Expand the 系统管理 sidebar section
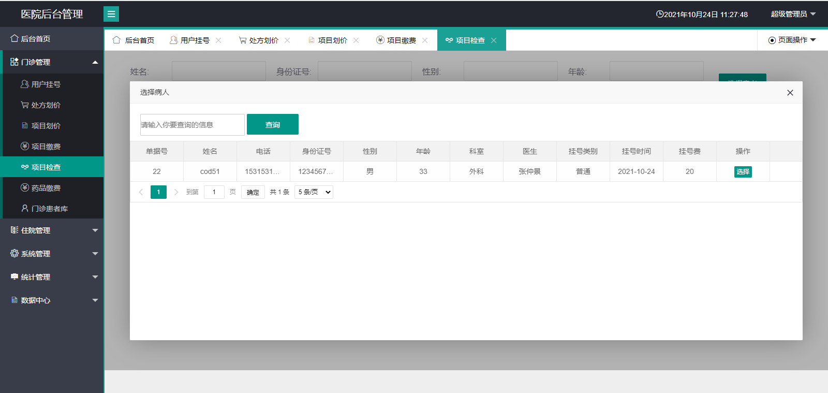 coord(52,254)
